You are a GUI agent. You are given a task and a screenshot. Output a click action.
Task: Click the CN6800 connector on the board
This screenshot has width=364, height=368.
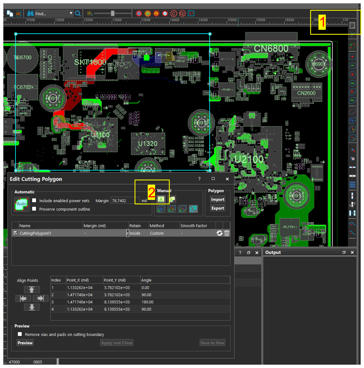tap(271, 48)
